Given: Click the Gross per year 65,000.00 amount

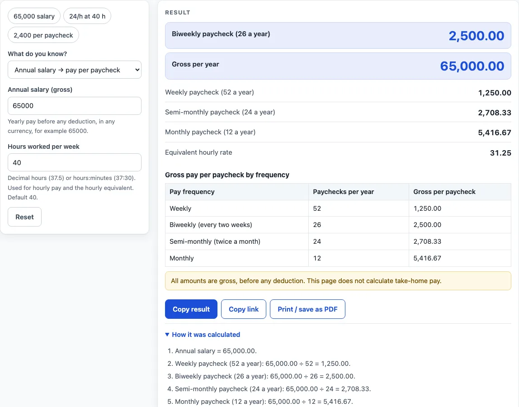Looking at the screenshot, I should click(472, 66).
